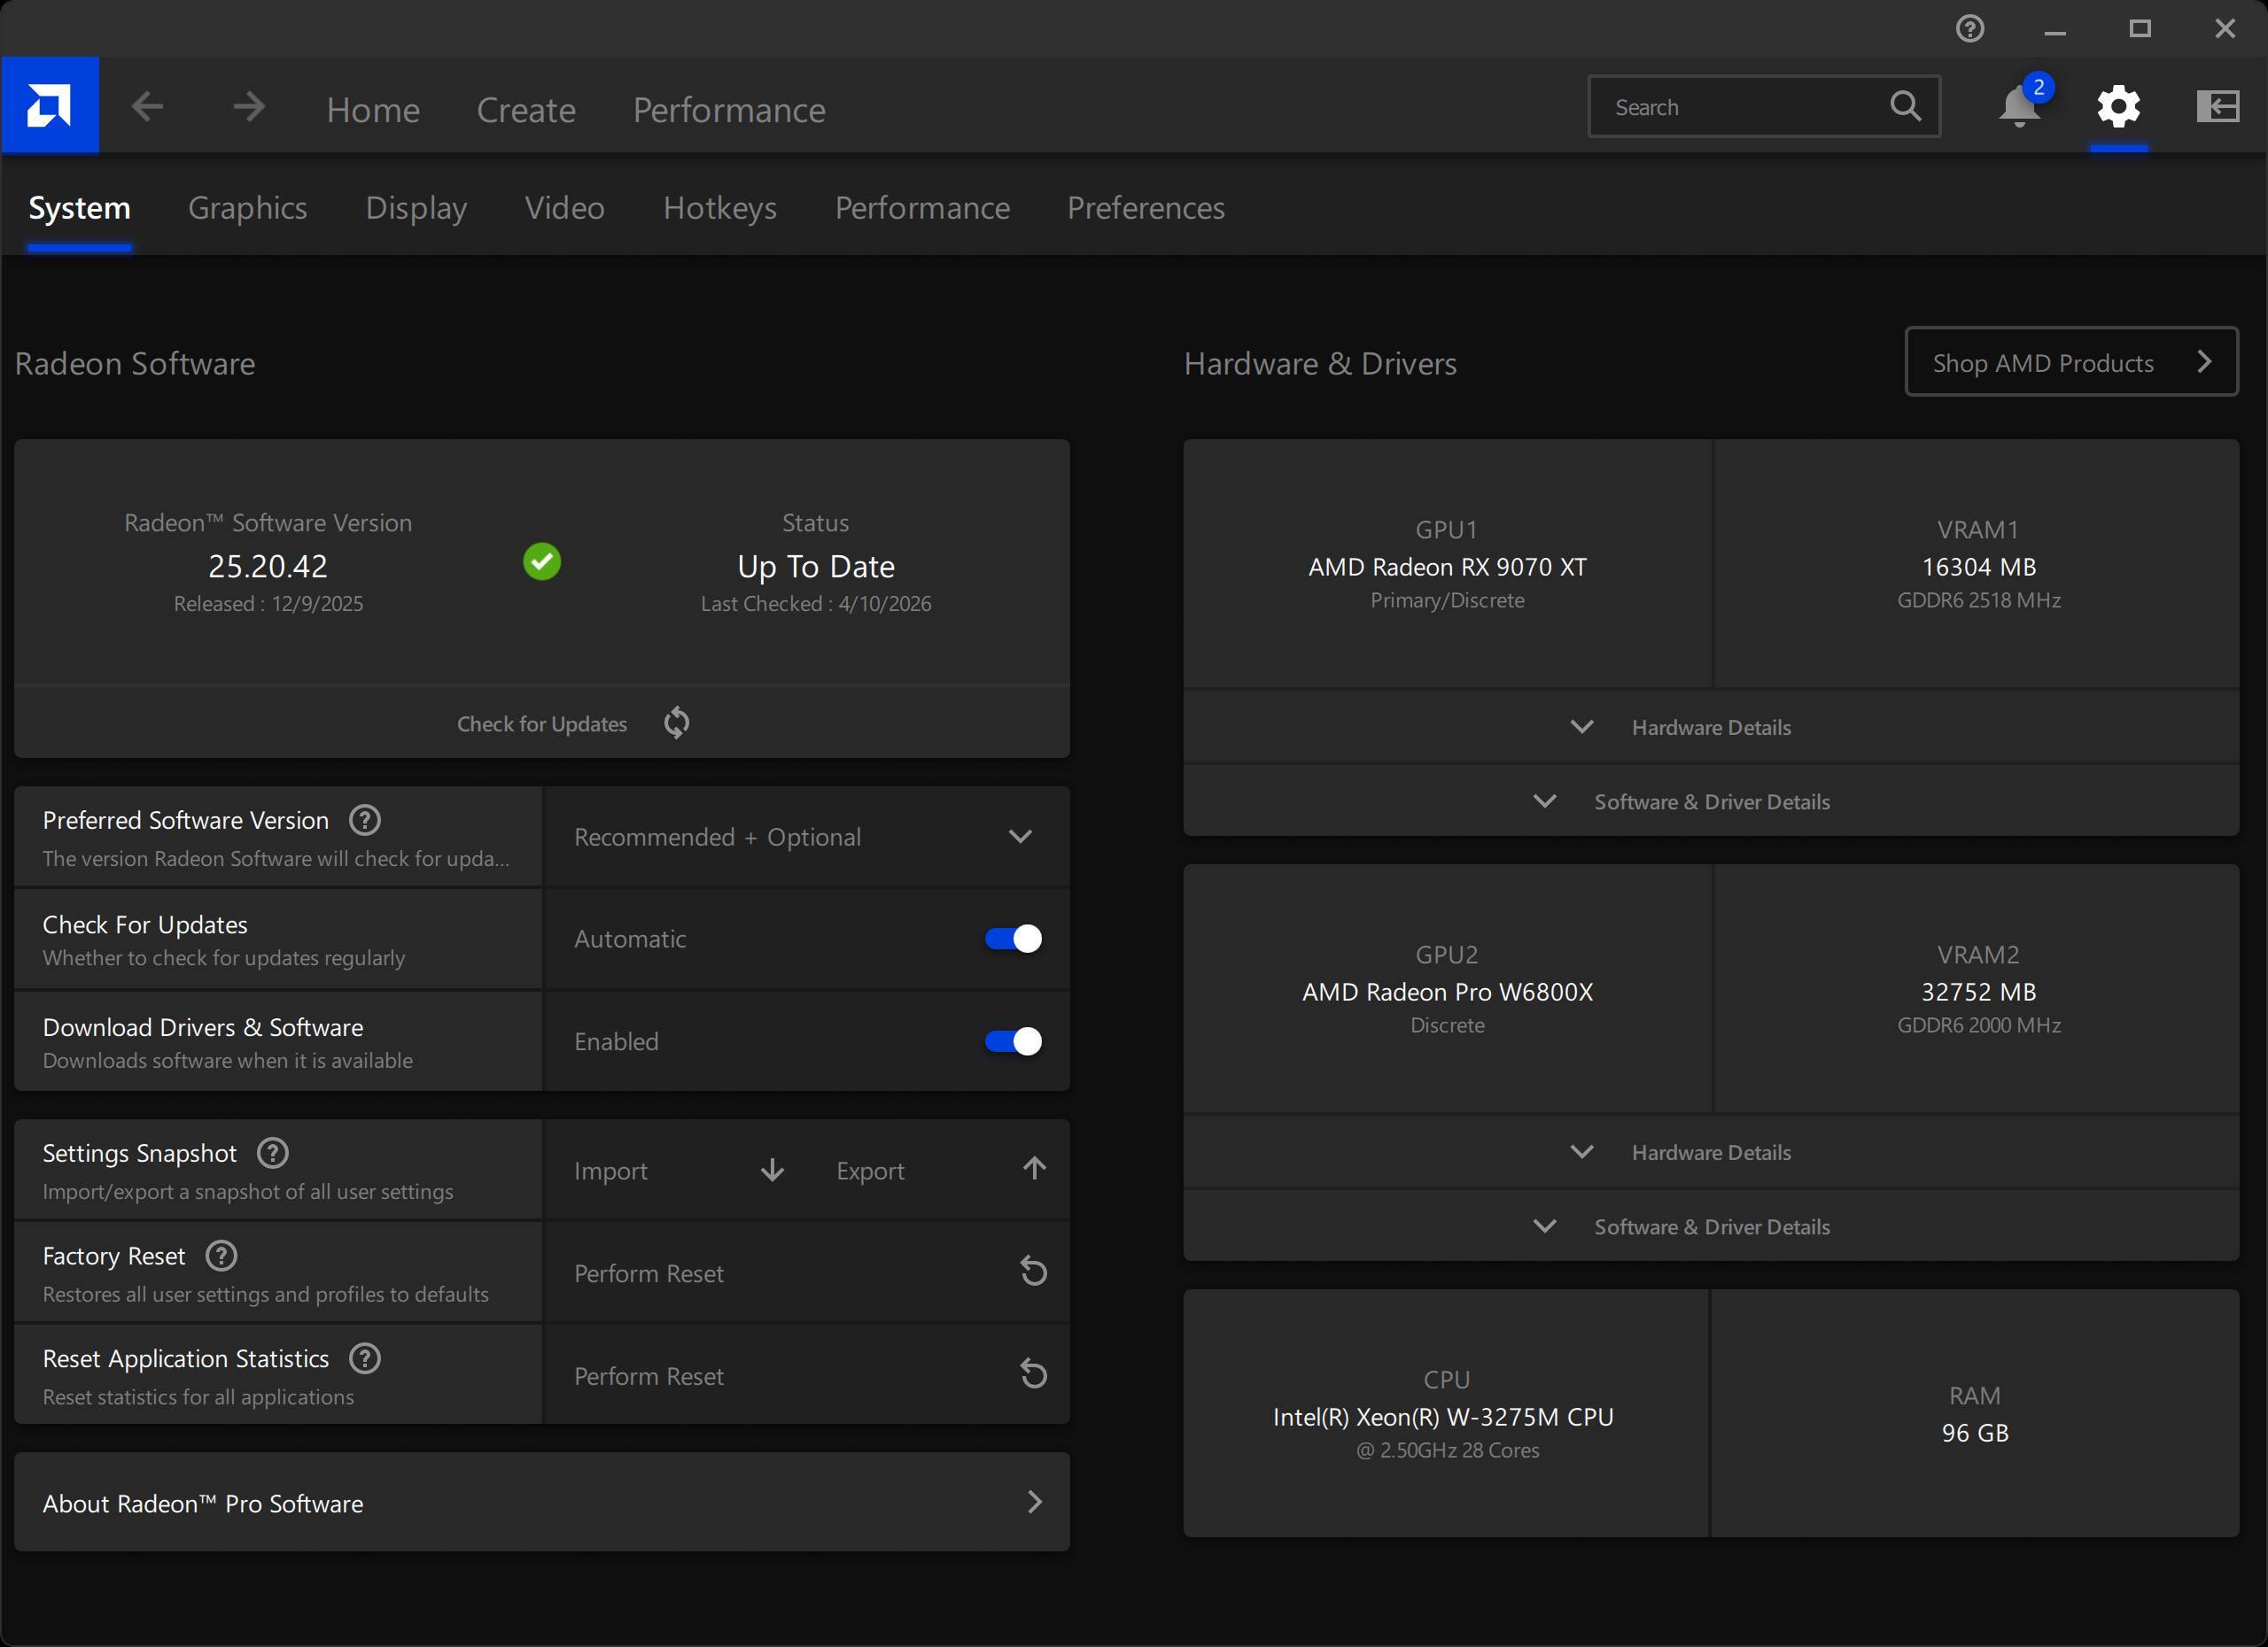Open the Recommended + Optional dropdown
Screen dimensions: 2268x1647
tap(806, 837)
